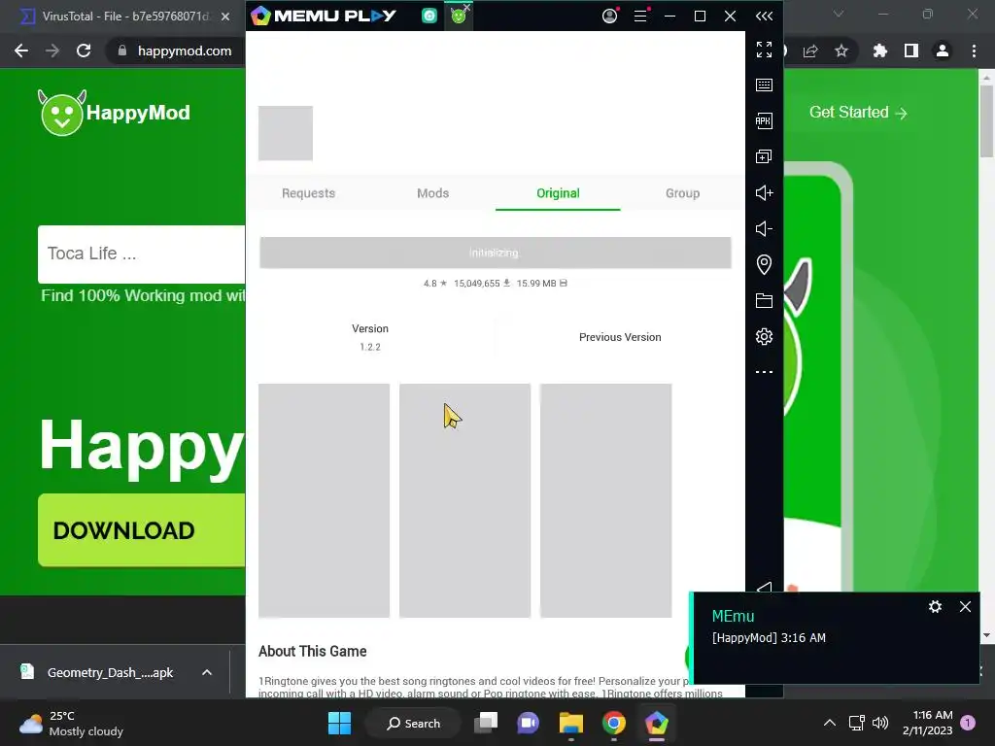Screen dimensions: 995x746
Task: Click Get Started link on HappyMod site
Action: (858, 113)
